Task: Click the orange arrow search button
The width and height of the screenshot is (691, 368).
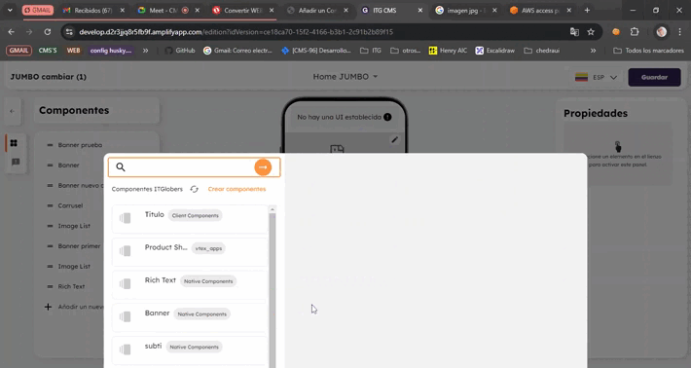Action: coord(263,167)
